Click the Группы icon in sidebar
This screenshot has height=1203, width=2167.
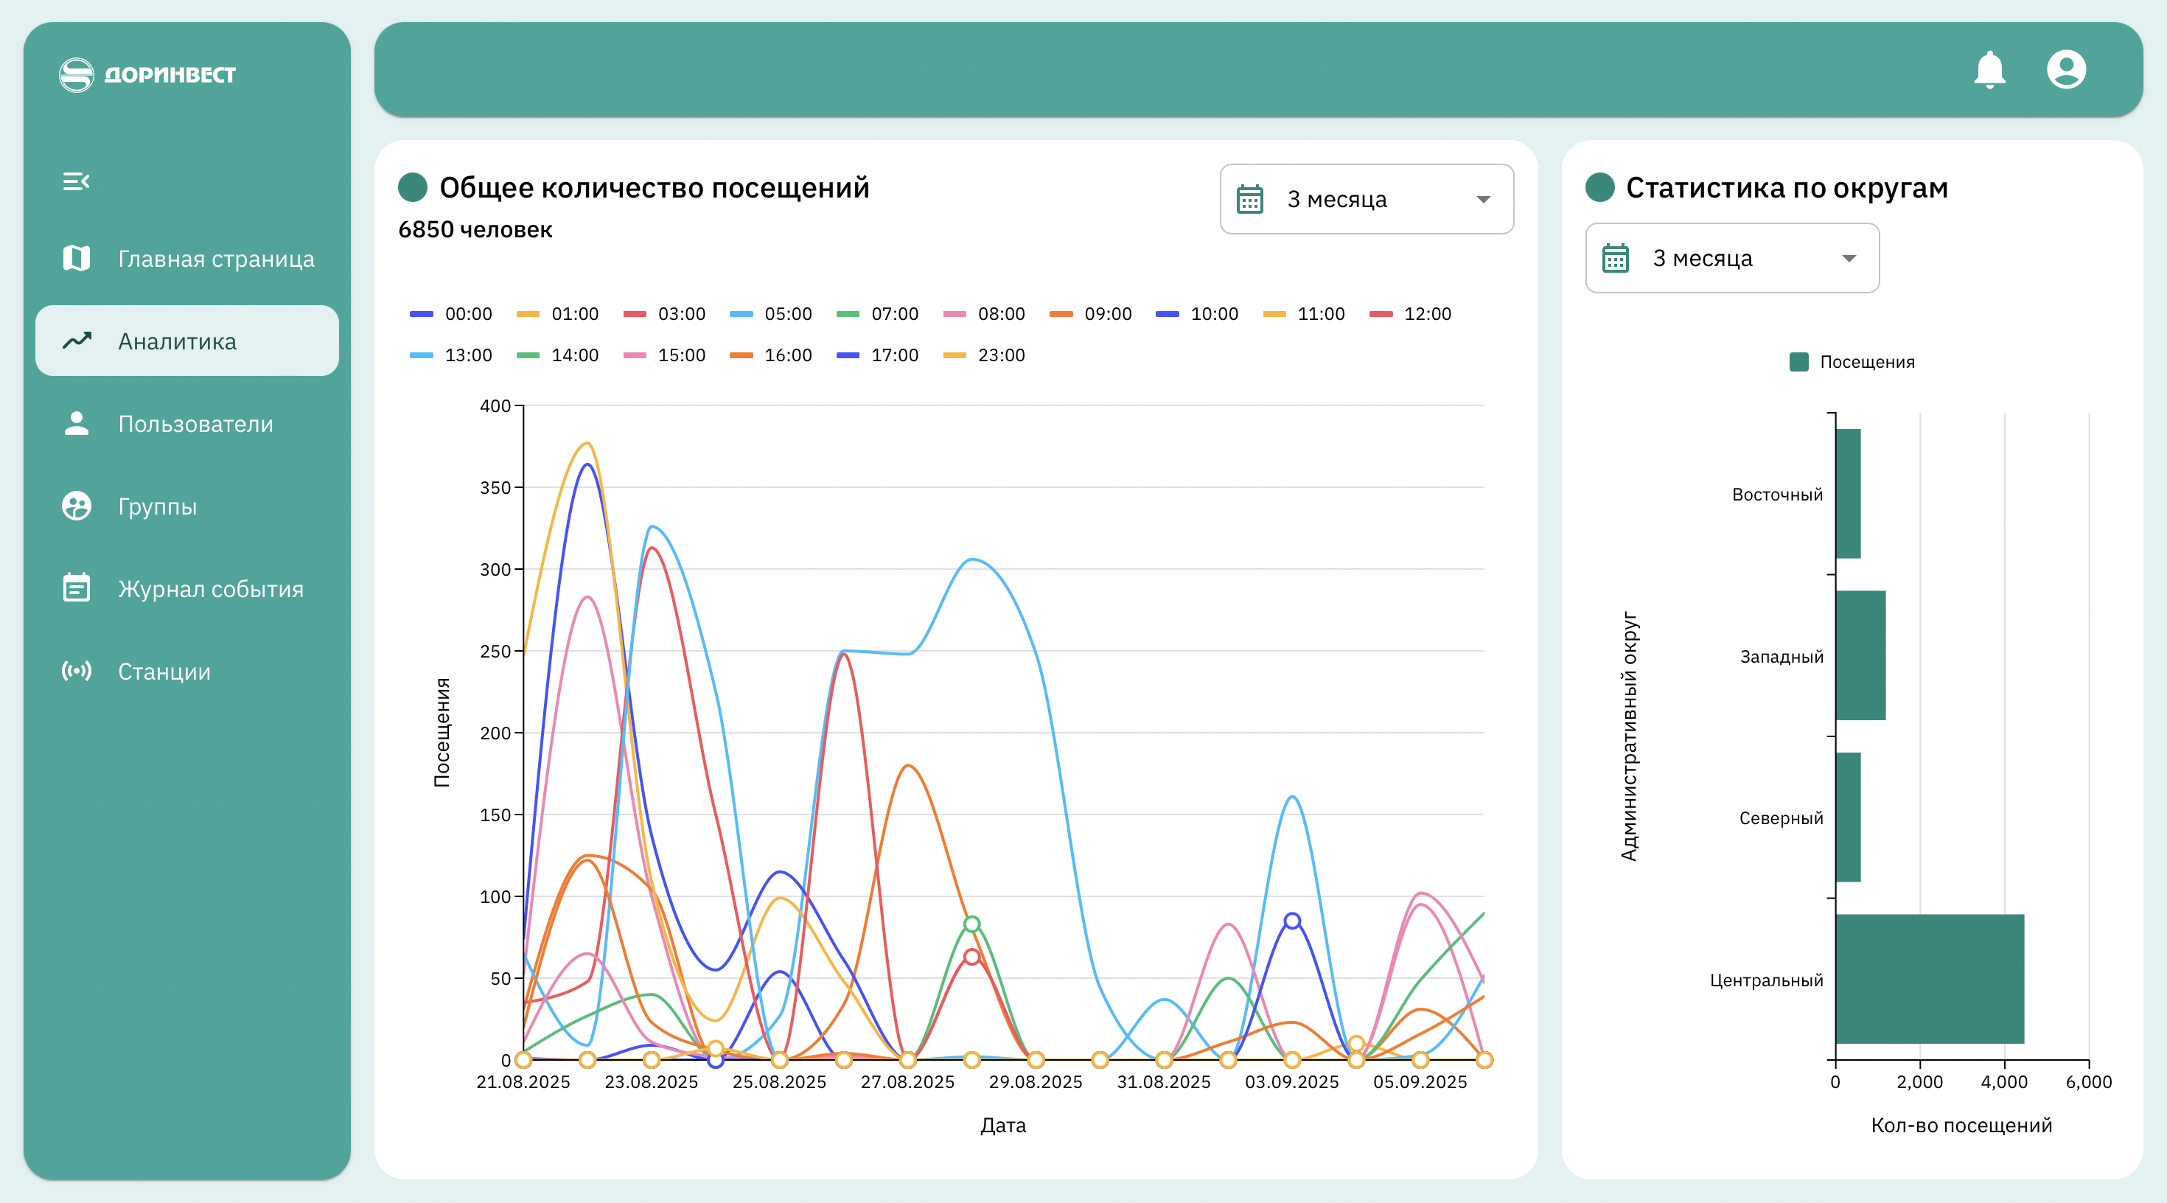click(77, 506)
